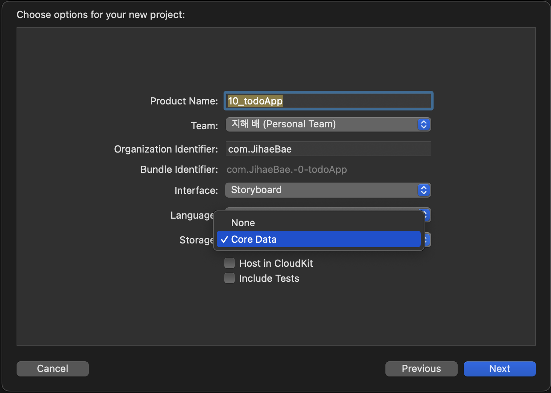Click the Bundle Identifier value text
The height and width of the screenshot is (393, 551).
point(287,169)
